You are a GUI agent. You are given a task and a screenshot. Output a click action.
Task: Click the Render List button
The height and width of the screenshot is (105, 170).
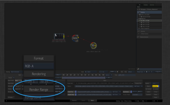[11, 92]
